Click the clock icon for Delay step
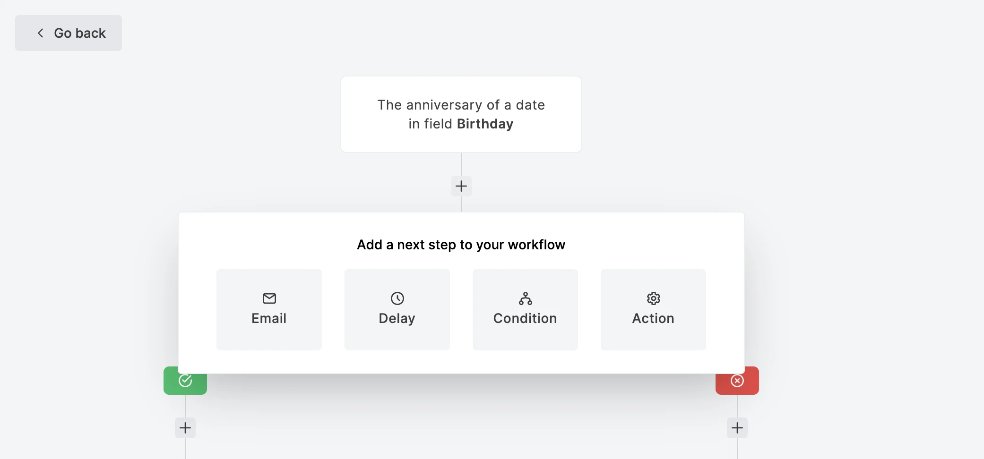Screen dimensions: 984x459 pyautogui.click(x=397, y=298)
